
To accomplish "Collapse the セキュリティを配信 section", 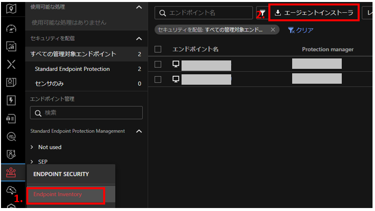I will point(138,39).
